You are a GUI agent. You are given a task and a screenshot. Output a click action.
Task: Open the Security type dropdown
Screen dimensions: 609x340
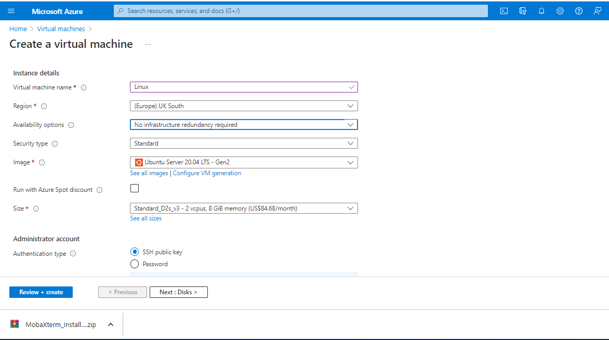click(244, 143)
